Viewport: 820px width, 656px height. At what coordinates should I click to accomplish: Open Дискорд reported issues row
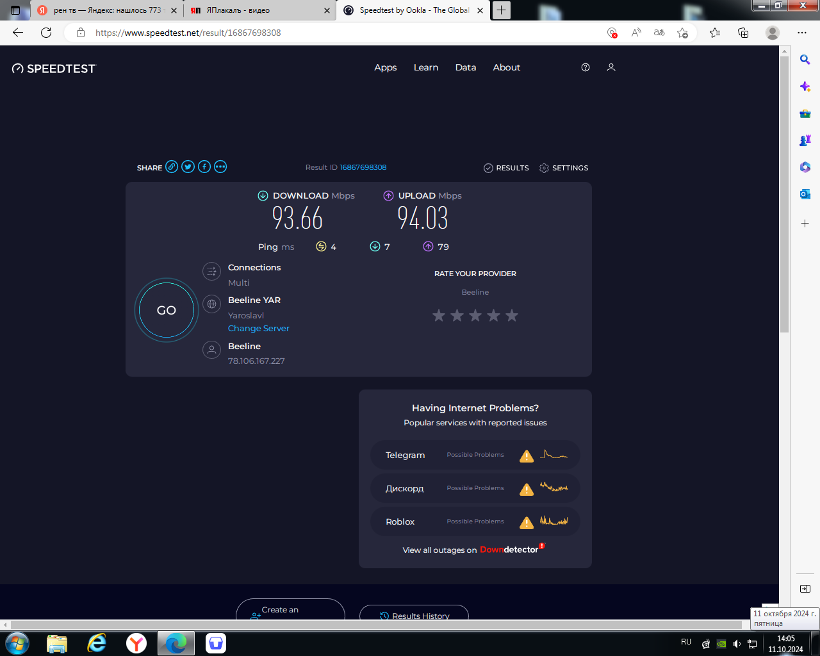coord(475,489)
